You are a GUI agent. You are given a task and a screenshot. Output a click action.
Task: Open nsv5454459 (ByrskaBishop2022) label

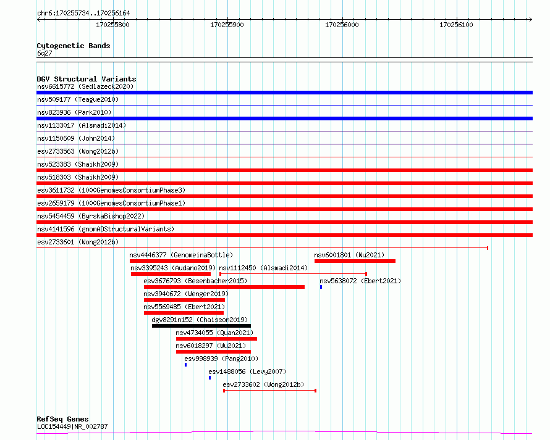pyautogui.click(x=91, y=216)
